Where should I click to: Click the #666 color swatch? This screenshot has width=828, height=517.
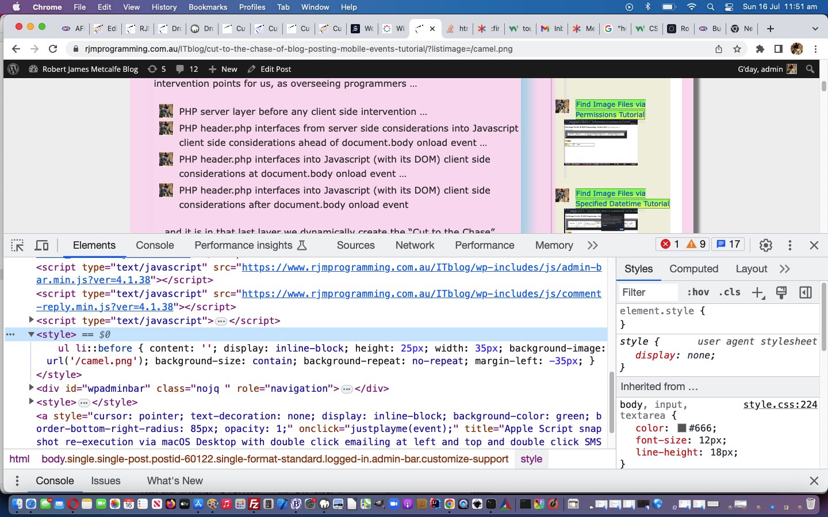(682, 428)
